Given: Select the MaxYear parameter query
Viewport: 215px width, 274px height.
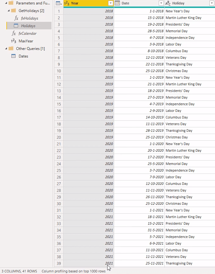Looking at the screenshot, I should pos(26,41).
